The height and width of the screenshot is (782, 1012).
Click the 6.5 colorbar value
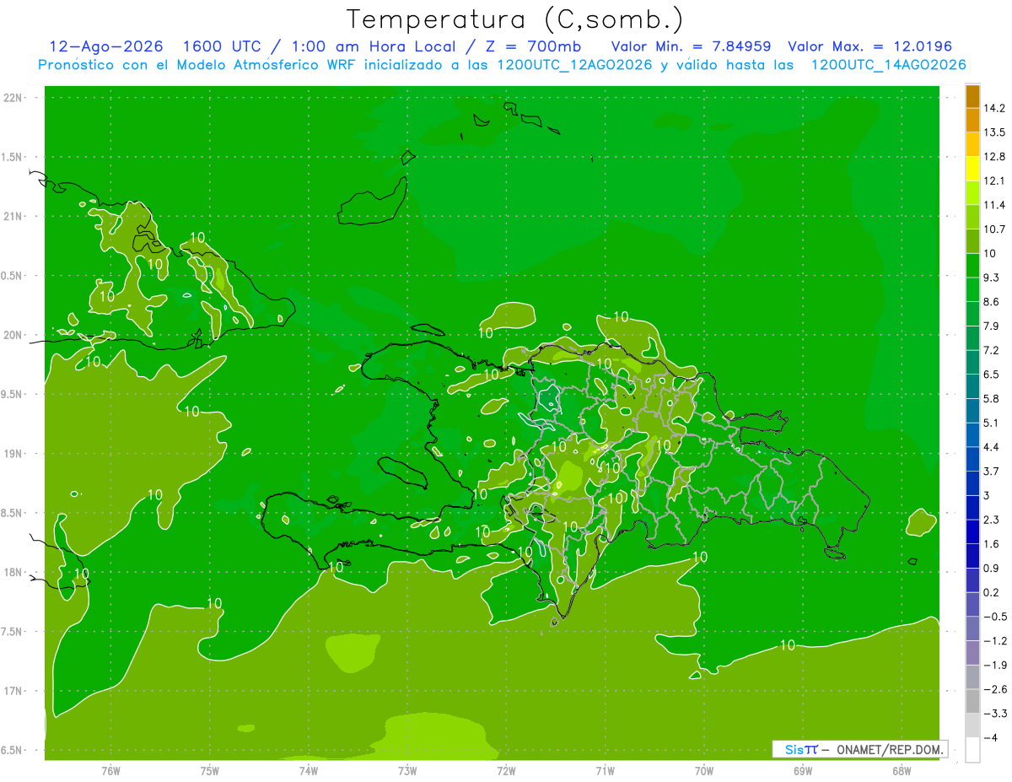pyautogui.click(x=992, y=375)
